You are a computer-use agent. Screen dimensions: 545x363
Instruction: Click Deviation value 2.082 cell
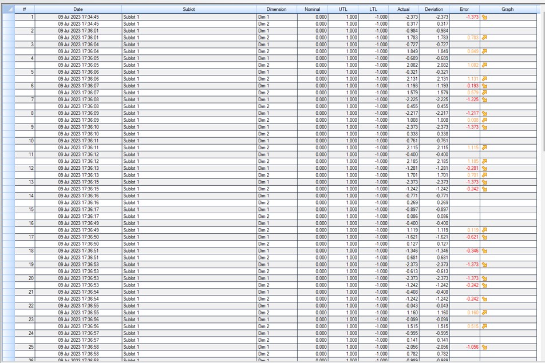434,65
